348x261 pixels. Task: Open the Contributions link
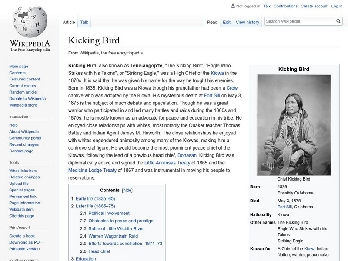(285, 6)
